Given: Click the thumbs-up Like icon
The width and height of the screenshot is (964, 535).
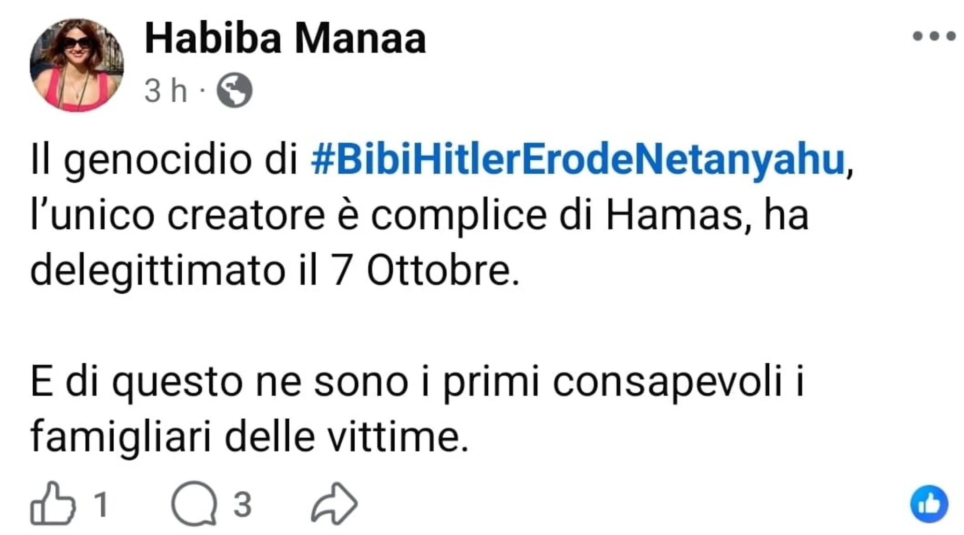Looking at the screenshot, I should click(x=53, y=504).
